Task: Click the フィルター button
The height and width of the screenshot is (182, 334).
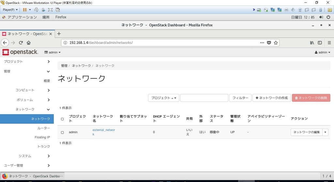Action: point(240,98)
